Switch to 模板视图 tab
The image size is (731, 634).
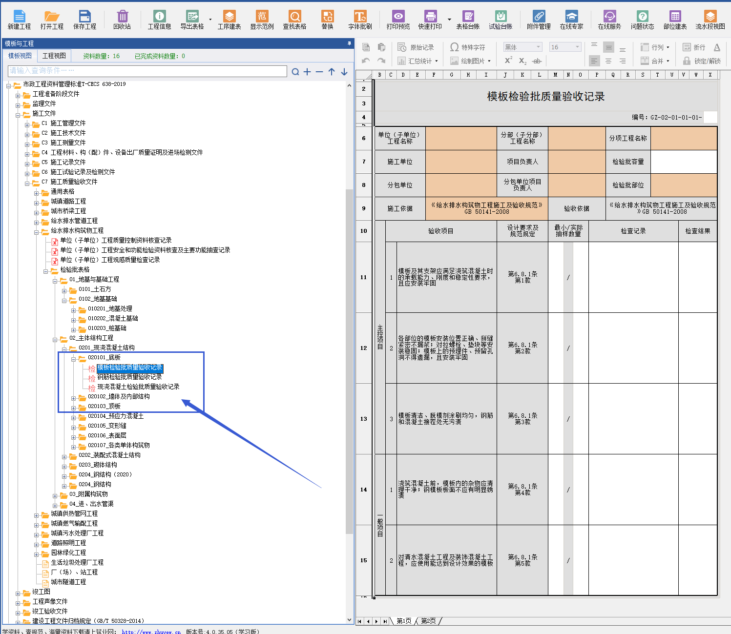click(20, 56)
